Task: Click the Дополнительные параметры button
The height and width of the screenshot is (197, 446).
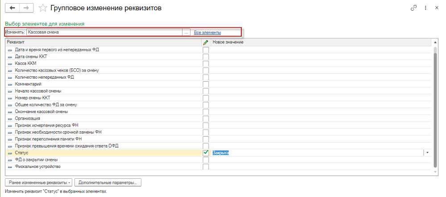Action: click(108, 182)
